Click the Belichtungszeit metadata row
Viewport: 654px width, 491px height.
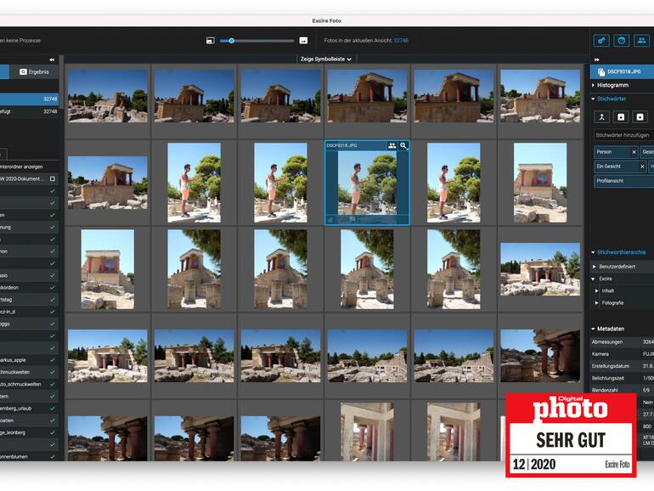coord(622,378)
